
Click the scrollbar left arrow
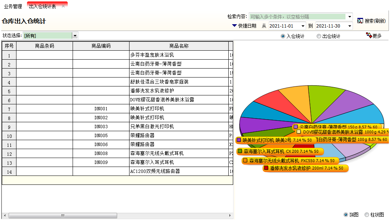(x=5, y=215)
